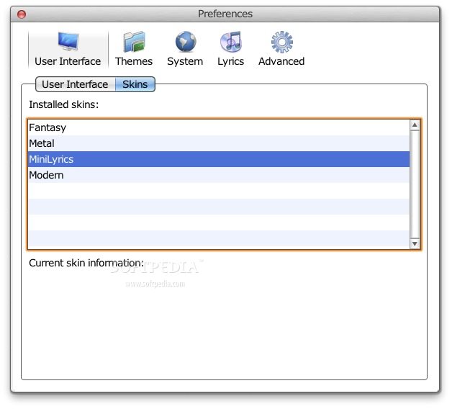This screenshot has width=452, height=409.
Task: Close the Preferences window
Action: [22, 14]
